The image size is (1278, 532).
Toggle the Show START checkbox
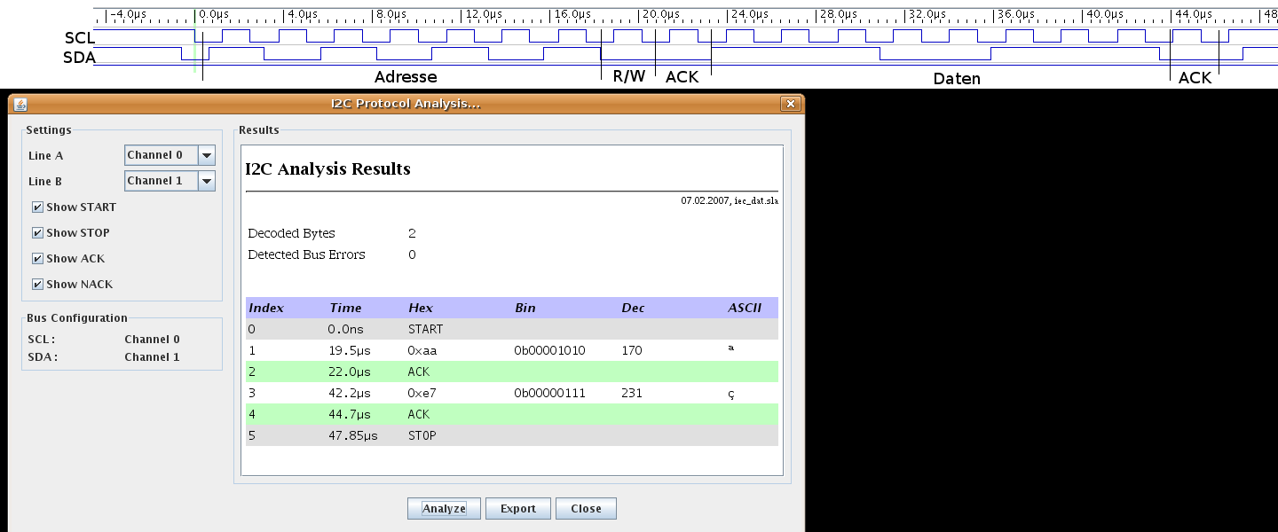pyautogui.click(x=37, y=207)
